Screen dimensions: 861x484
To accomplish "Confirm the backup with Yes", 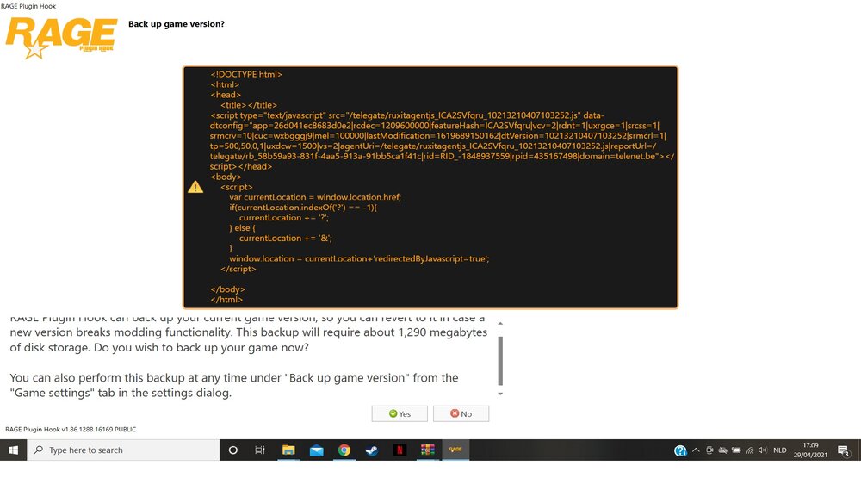I will pos(400,413).
